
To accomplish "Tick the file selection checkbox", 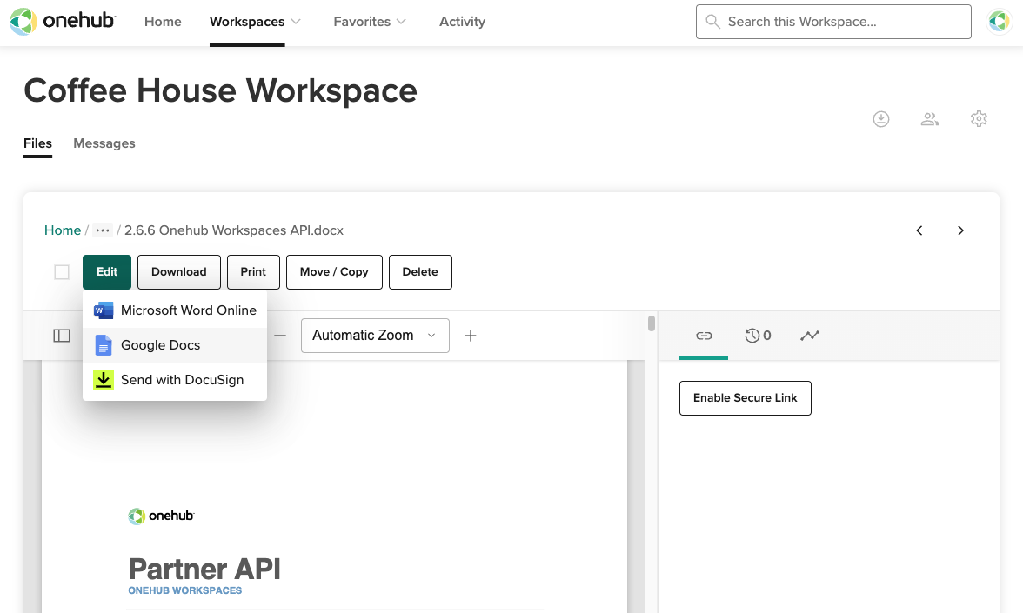I will [x=62, y=272].
